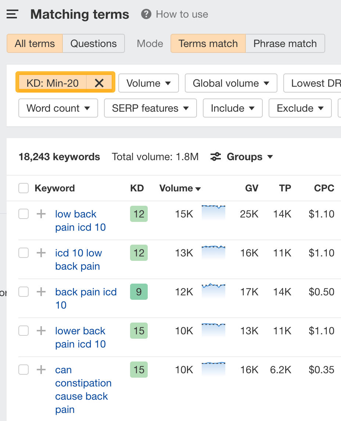Click the green KD badge showing 9
Viewport: 341px width, 421px height.
tap(139, 292)
